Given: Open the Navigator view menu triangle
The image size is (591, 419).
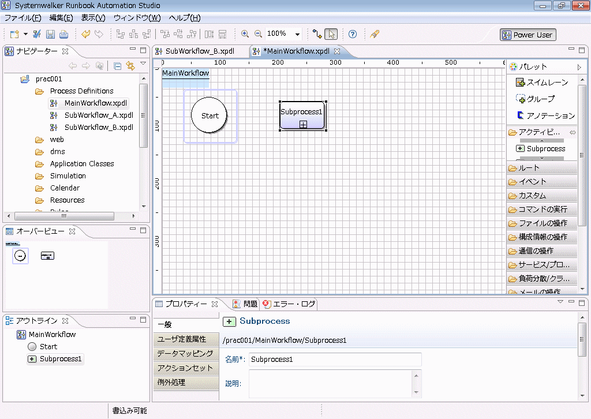Looking at the screenshot, I should [x=143, y=63].
